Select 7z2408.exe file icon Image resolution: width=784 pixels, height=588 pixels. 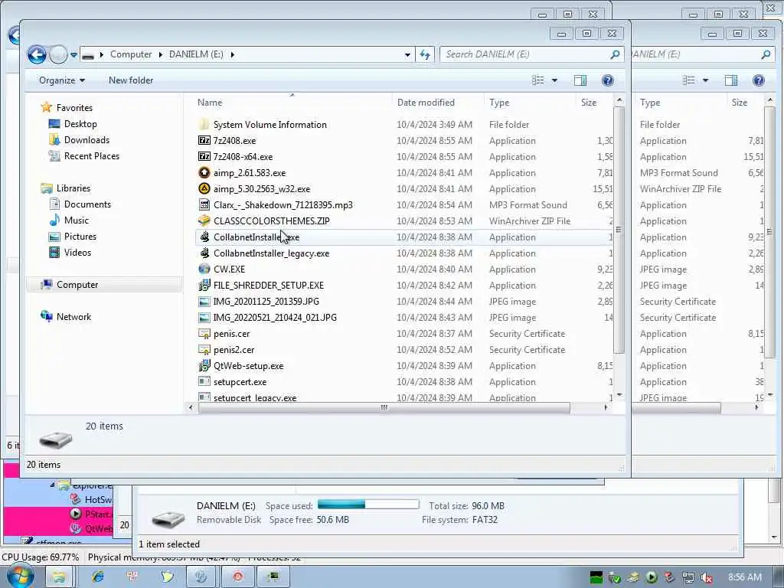click(x=204, y=141)
